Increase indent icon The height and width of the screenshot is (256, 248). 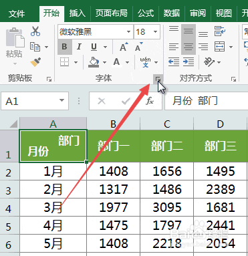[x=189, y=62]
